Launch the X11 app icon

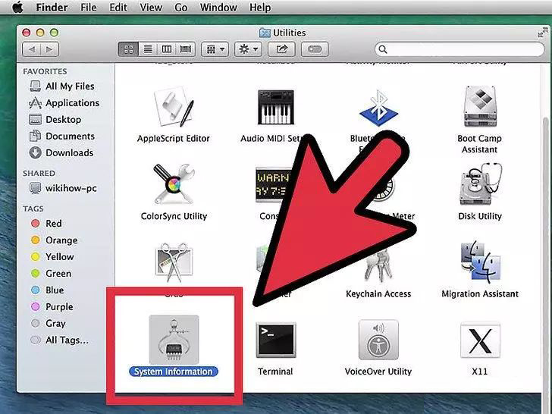(480, 340)
